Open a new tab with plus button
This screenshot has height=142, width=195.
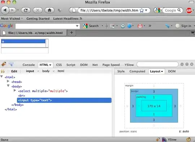(71, 33)
